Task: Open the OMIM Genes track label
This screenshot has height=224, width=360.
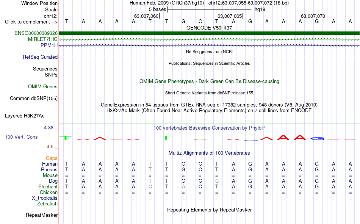Action: 43,87
